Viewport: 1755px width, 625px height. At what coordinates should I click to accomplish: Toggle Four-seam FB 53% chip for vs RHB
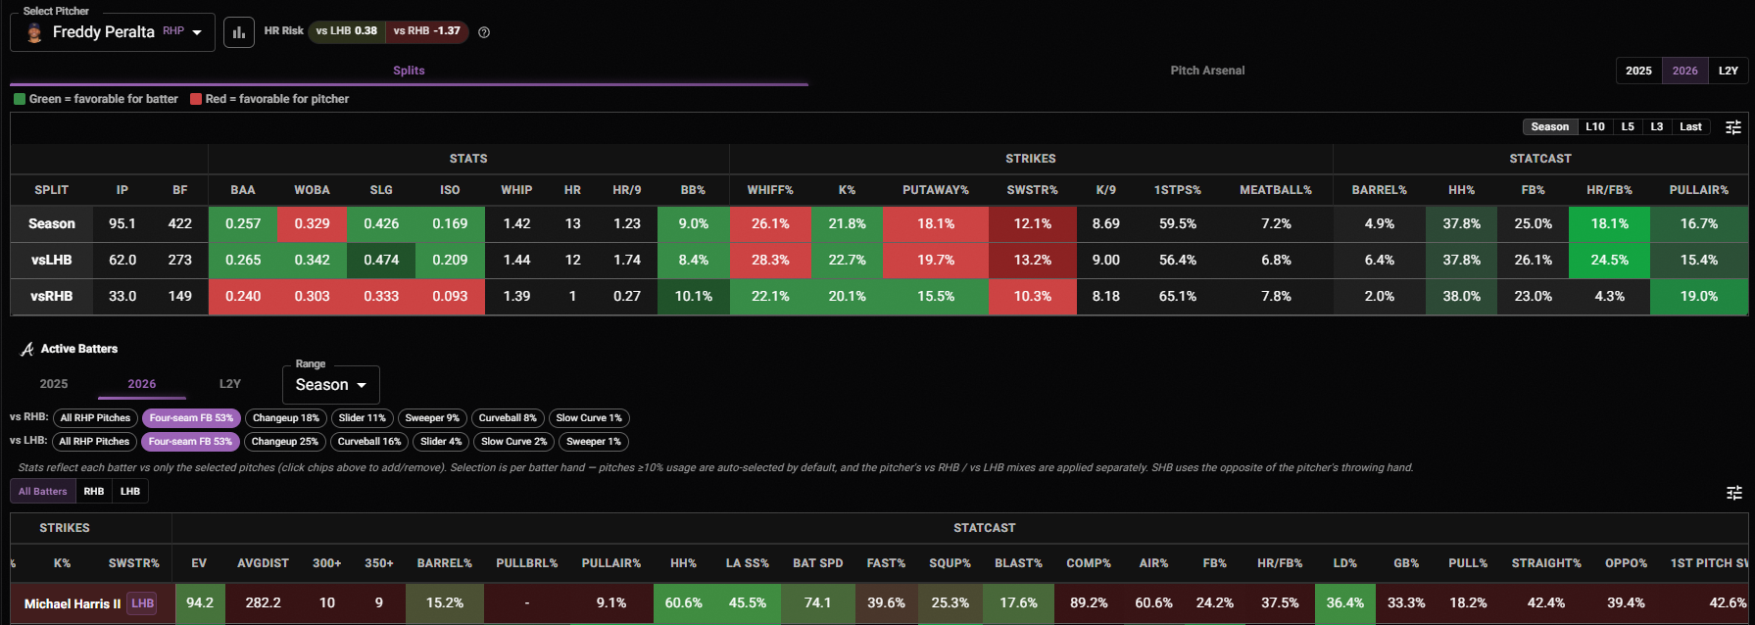pyautogui.click(x=191, y=418)
